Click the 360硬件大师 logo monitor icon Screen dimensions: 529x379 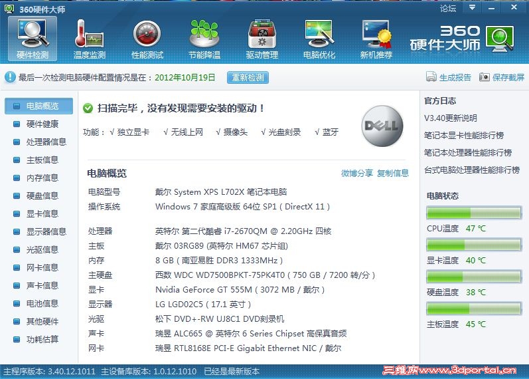click(500, 39)
